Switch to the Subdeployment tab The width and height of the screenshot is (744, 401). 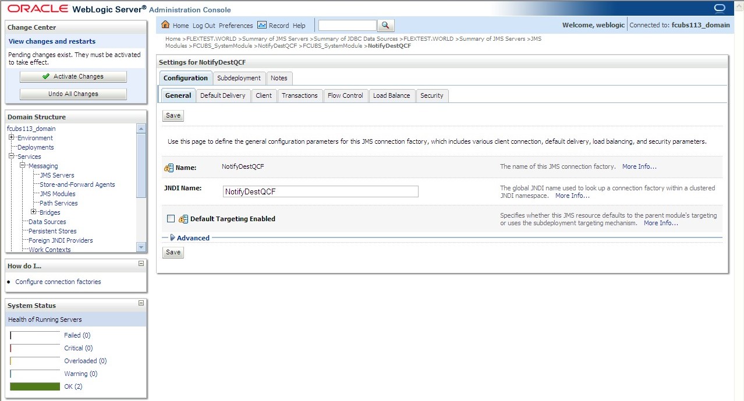239,78
